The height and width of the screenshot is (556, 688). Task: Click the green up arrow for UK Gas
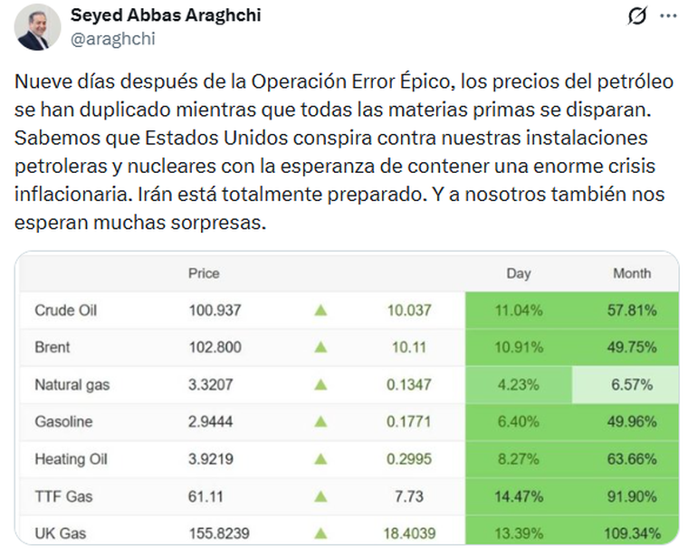click(x=320, y=533)
